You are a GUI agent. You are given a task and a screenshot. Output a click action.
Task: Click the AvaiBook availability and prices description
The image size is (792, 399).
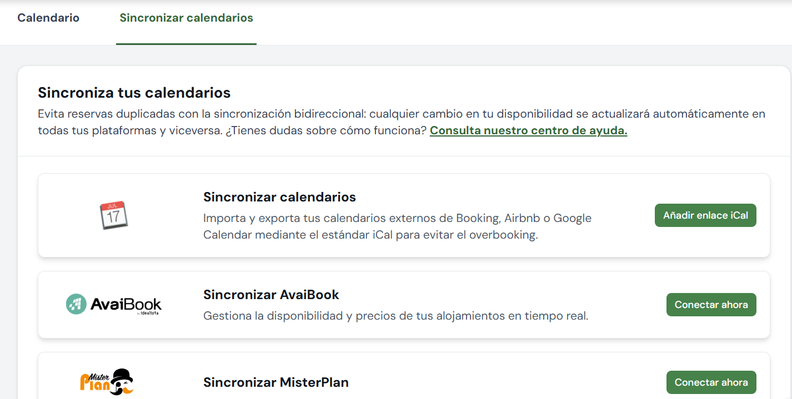click(395, 316)
